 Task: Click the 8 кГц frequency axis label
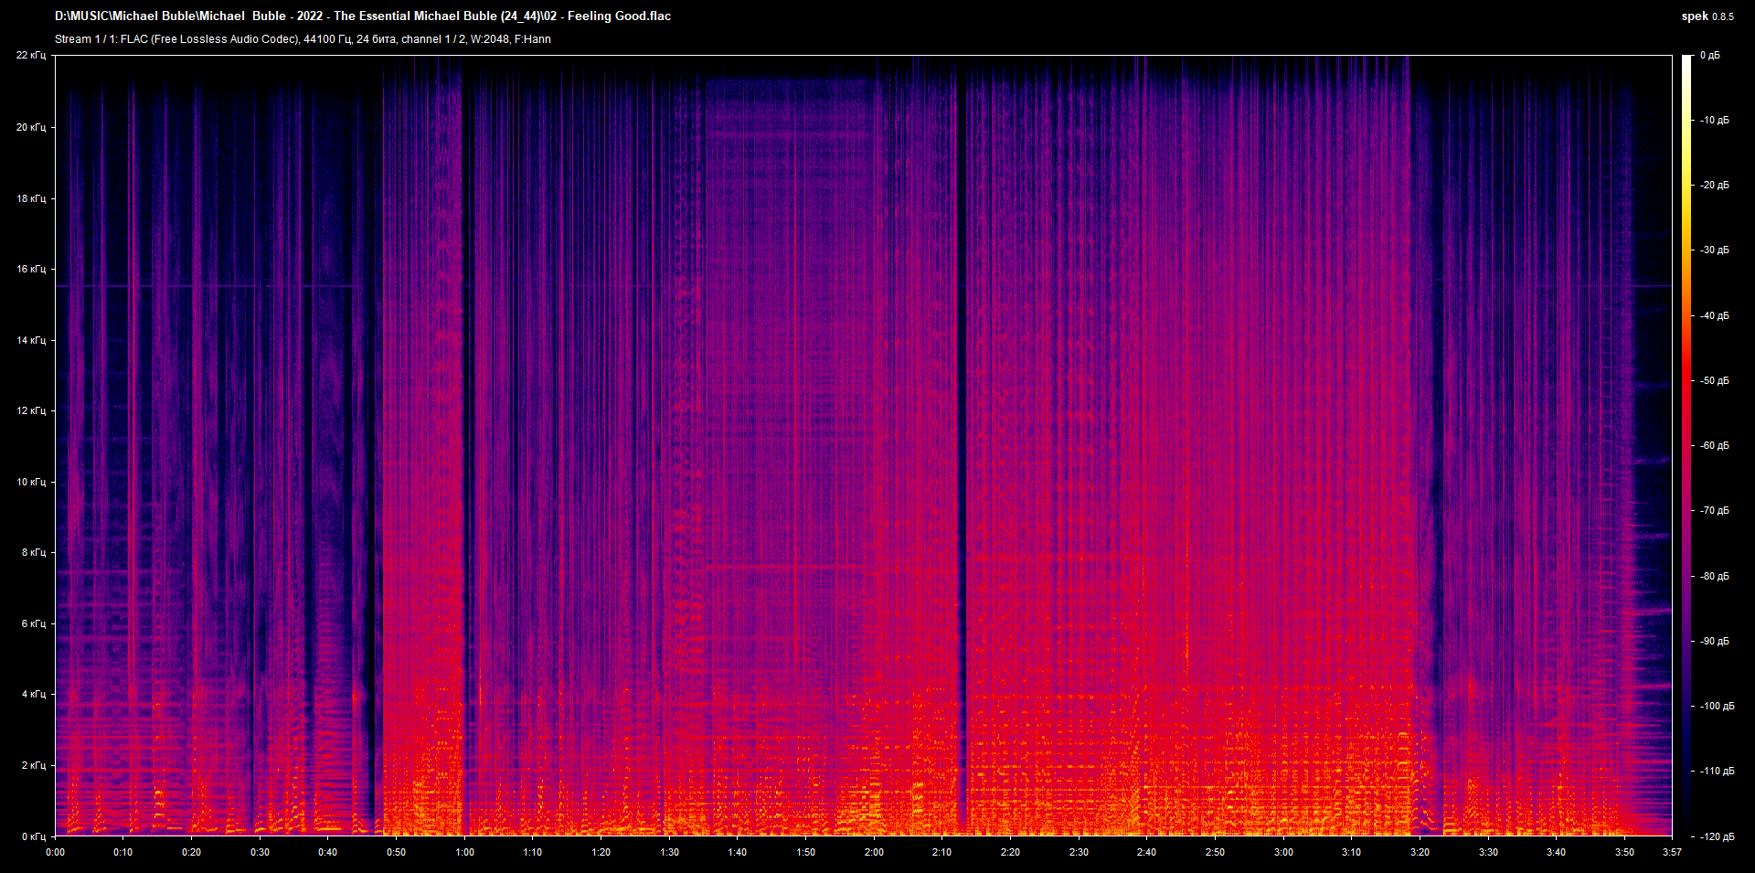[34, 552]
